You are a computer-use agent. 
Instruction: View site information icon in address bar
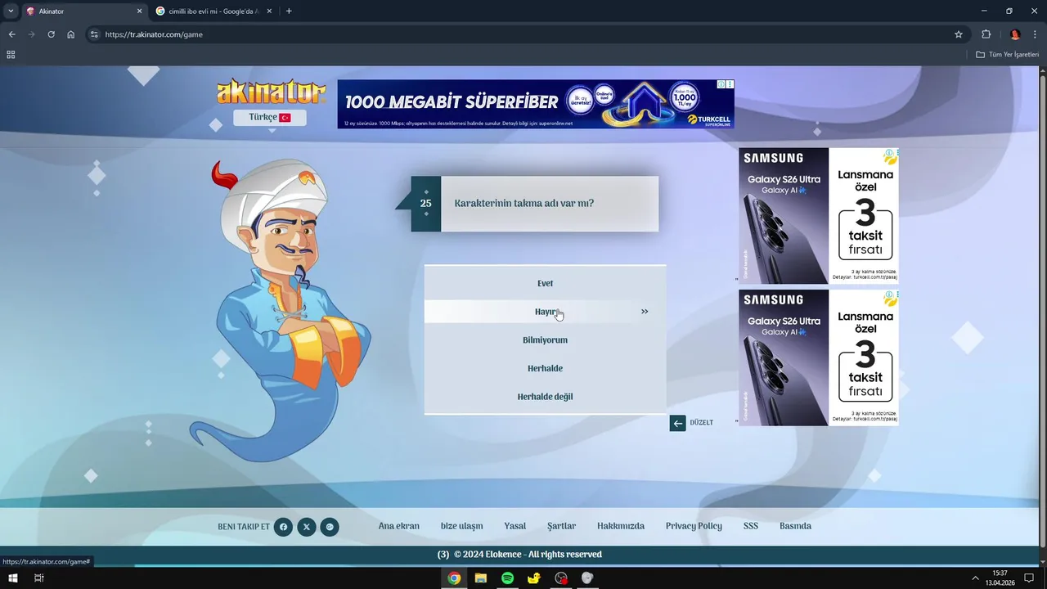(x=94, y=34)
